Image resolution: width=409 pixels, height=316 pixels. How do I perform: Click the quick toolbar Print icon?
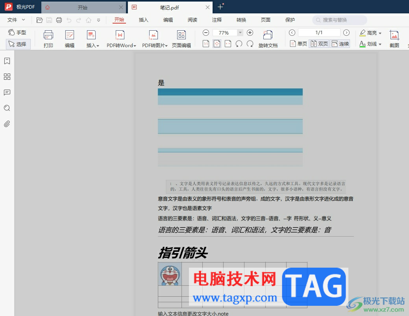pyautogui.click(x=59, y=20)
